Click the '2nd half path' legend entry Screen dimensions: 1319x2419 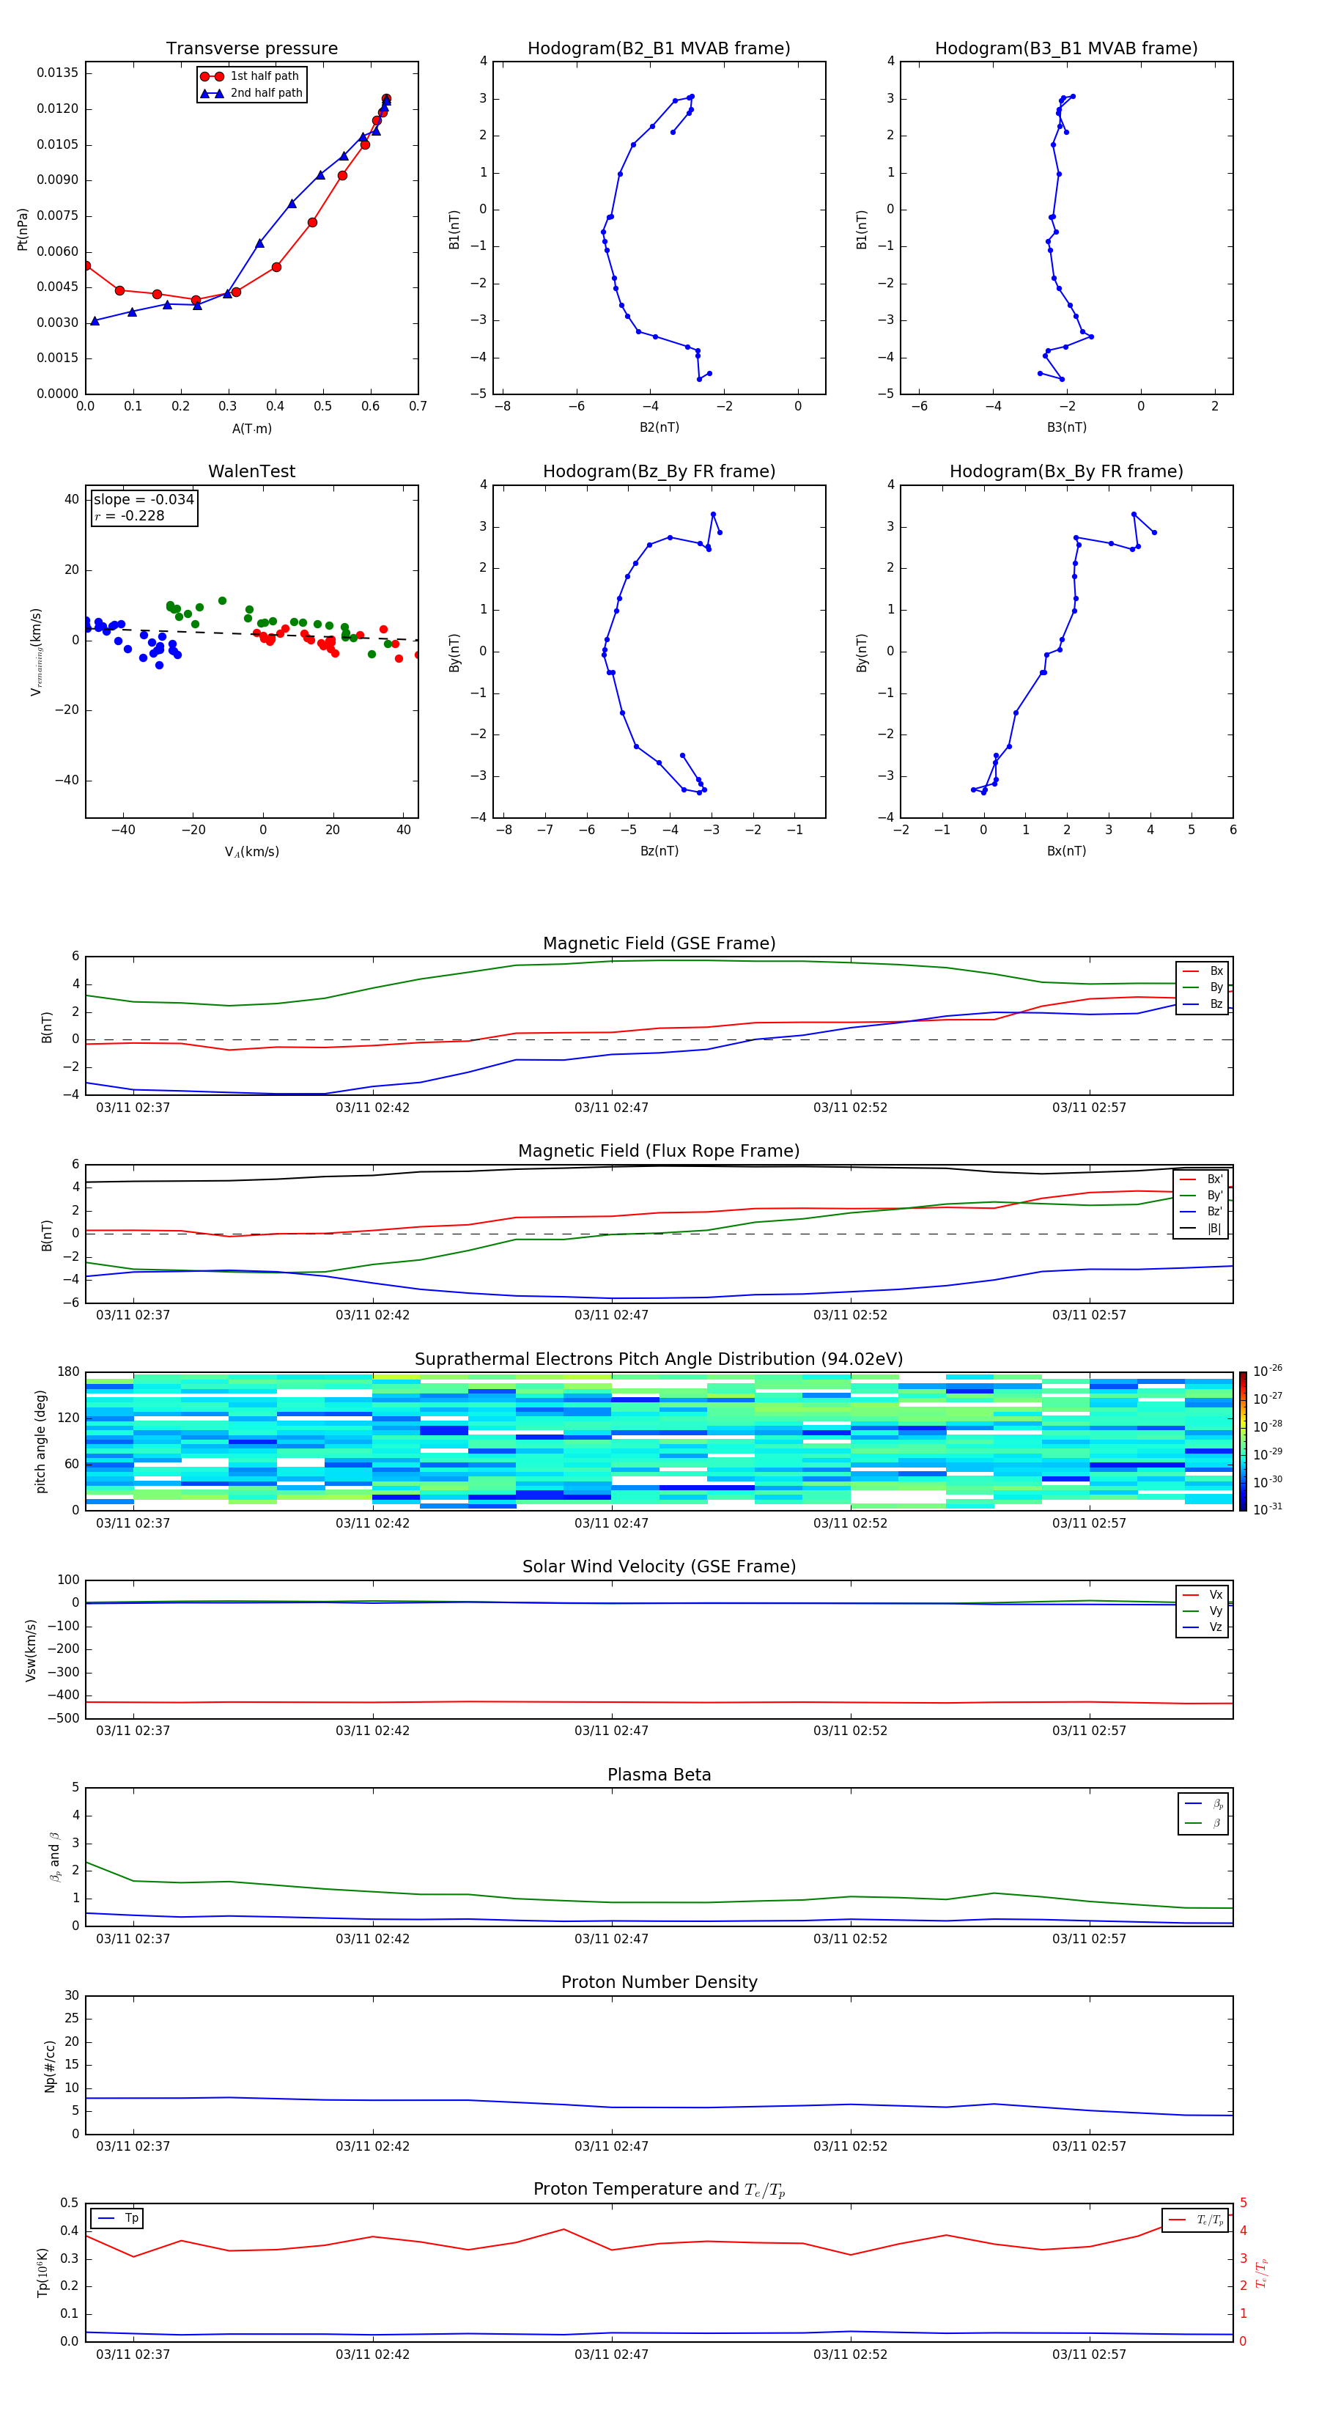tap(251, 93)
